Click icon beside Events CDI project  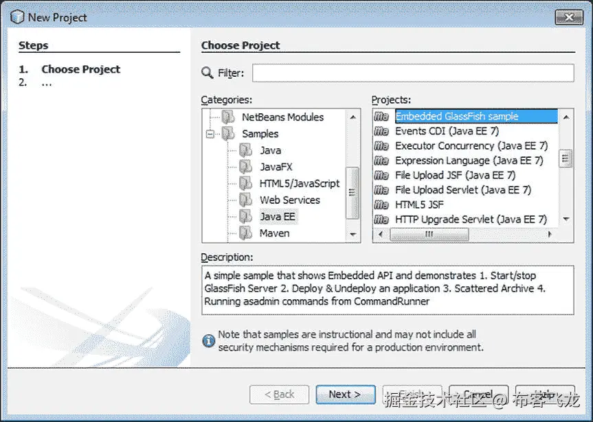click(x=381, y=131)
